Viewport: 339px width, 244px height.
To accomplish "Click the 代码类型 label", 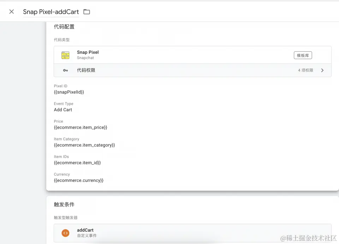I will pos(61,40).
